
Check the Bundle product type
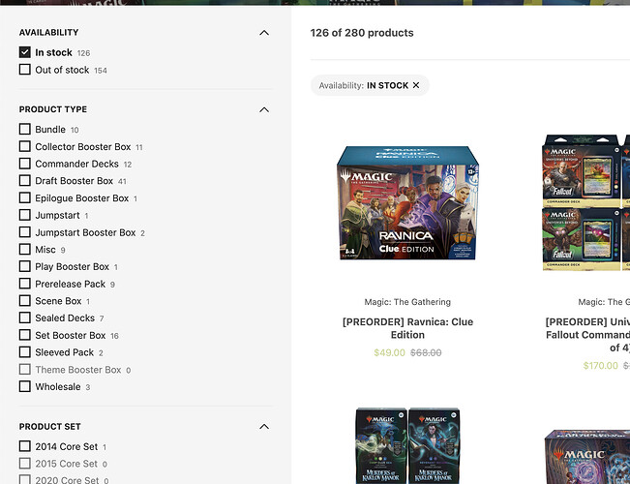click(x=25, y=129)
